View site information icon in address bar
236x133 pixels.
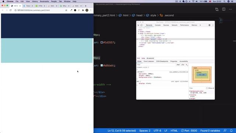tap(15, 10)
